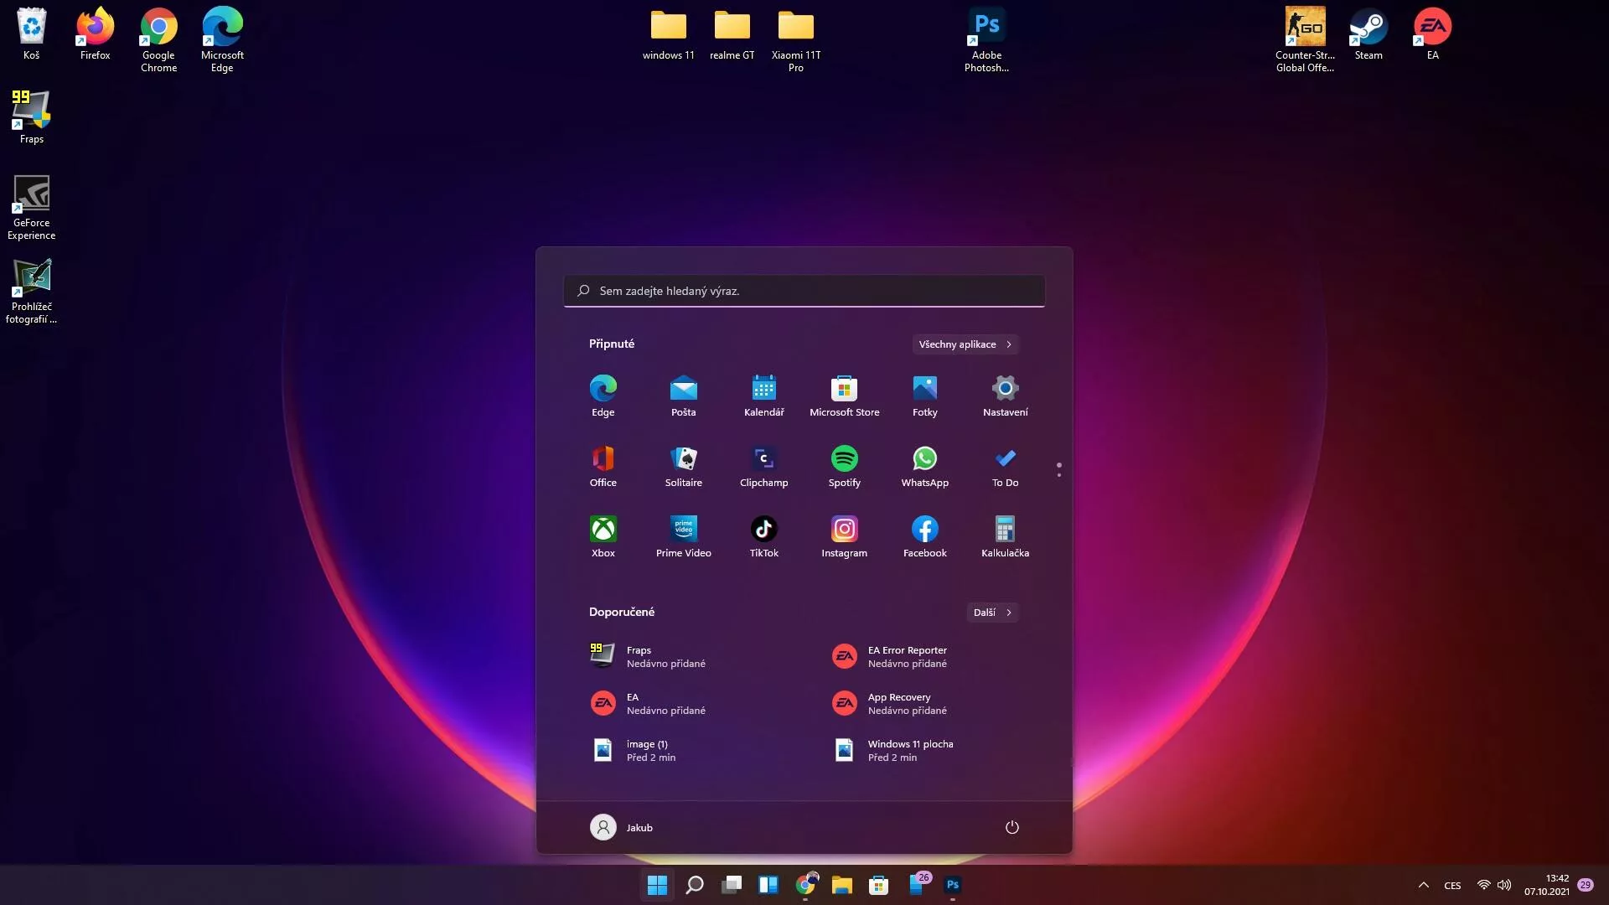Select EA desktop shortcut

click(x=1432, y=34)
